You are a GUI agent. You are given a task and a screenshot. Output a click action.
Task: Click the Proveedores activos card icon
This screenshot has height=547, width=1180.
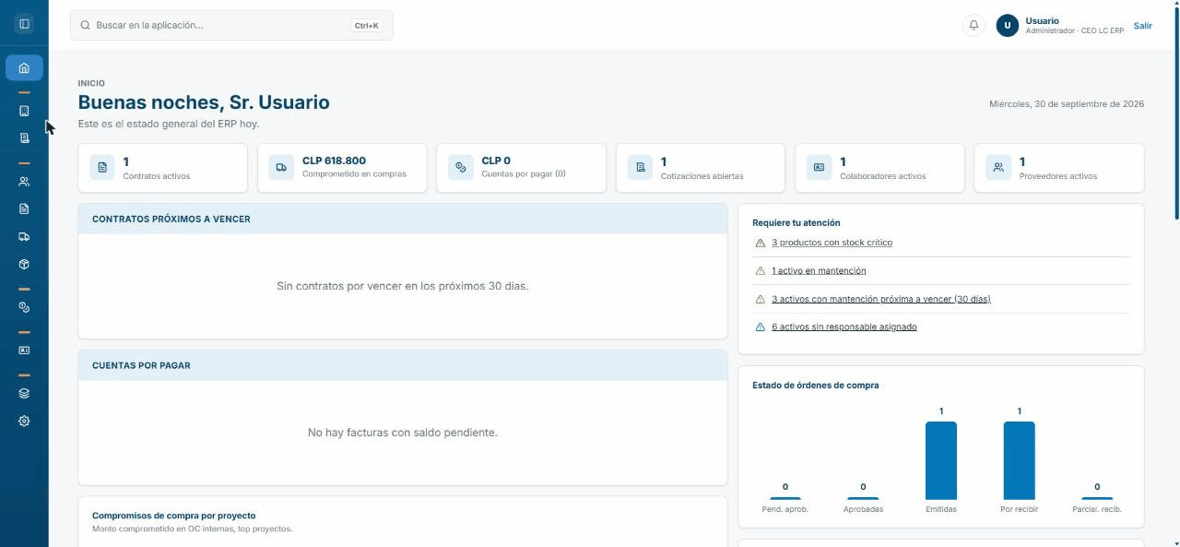pyautogui.click(x=998, y=167)
